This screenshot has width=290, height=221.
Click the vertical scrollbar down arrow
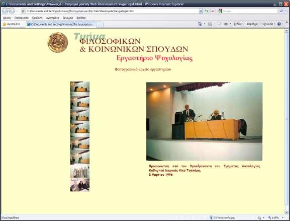(x=286, y=212)
